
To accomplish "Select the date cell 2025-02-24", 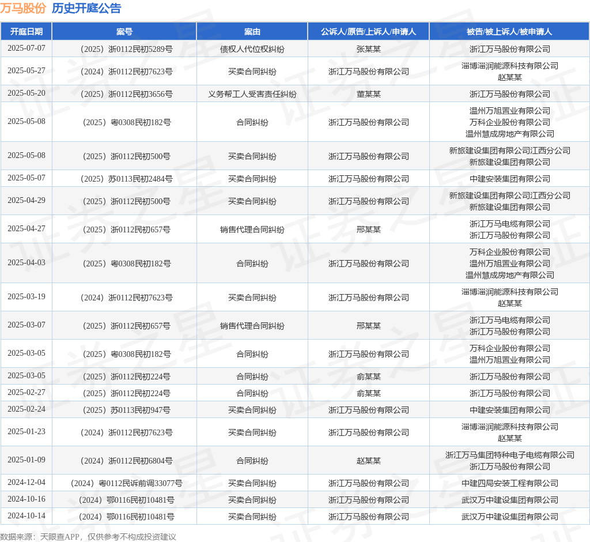I will click(x=27, y=409).
